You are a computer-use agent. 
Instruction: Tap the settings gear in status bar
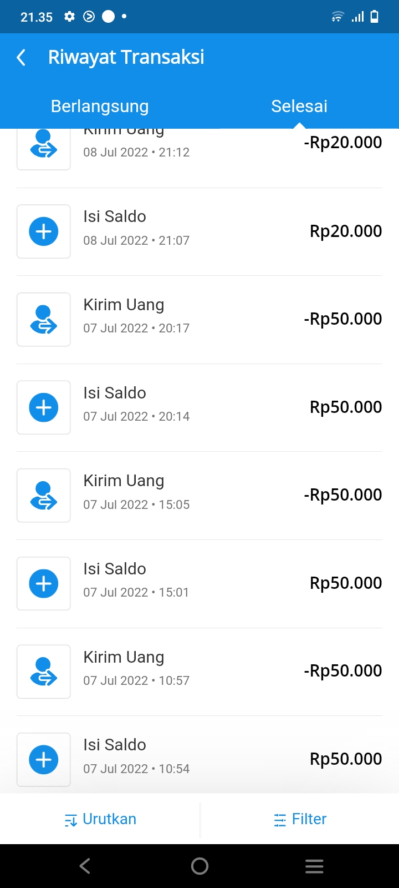point(69,17)
